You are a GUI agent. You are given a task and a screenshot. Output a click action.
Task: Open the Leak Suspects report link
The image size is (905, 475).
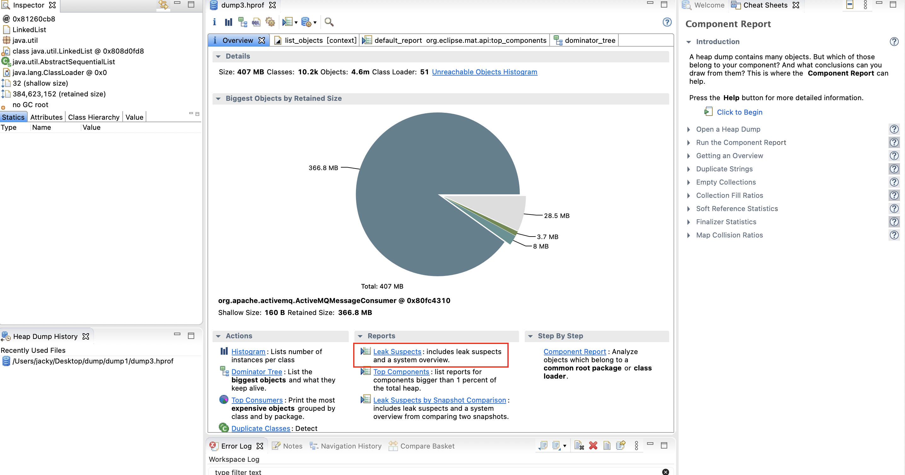397,352
